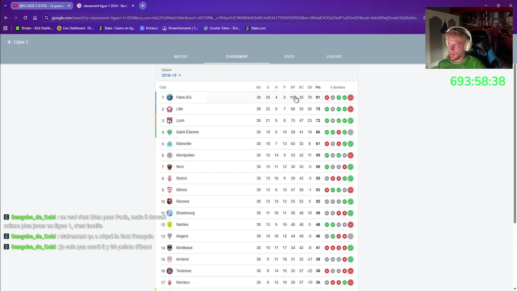Click the Rennes club logo

[x=170, y=201]
